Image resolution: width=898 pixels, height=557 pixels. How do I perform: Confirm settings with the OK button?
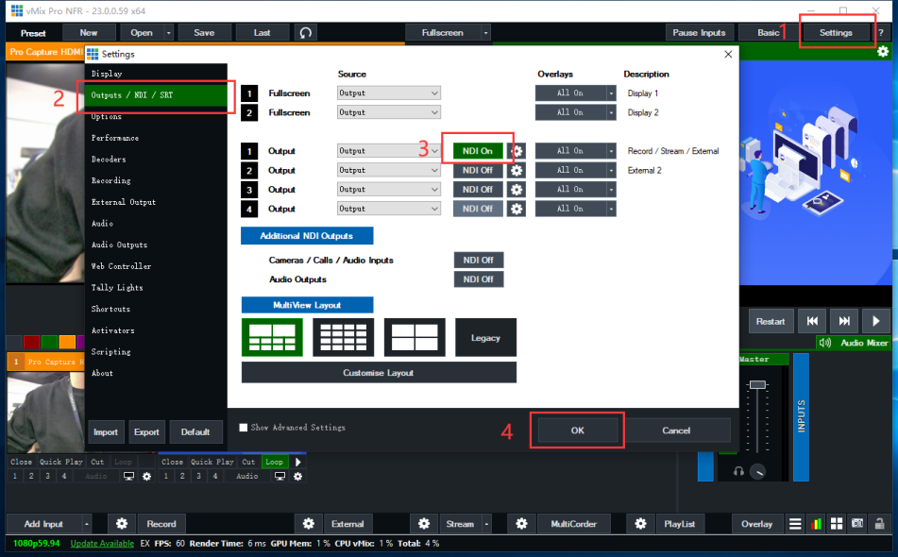coord(578,430)
